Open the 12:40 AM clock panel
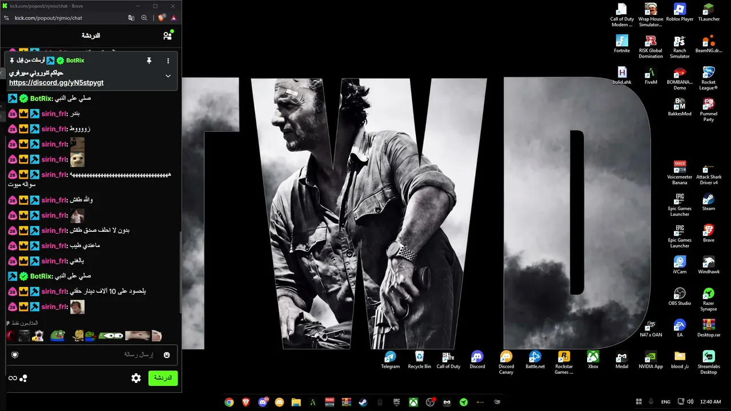Screen dimensions: 731x411 (710, 402)
